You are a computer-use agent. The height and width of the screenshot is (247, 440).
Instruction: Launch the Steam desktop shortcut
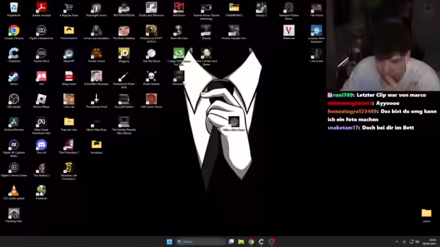14,78
